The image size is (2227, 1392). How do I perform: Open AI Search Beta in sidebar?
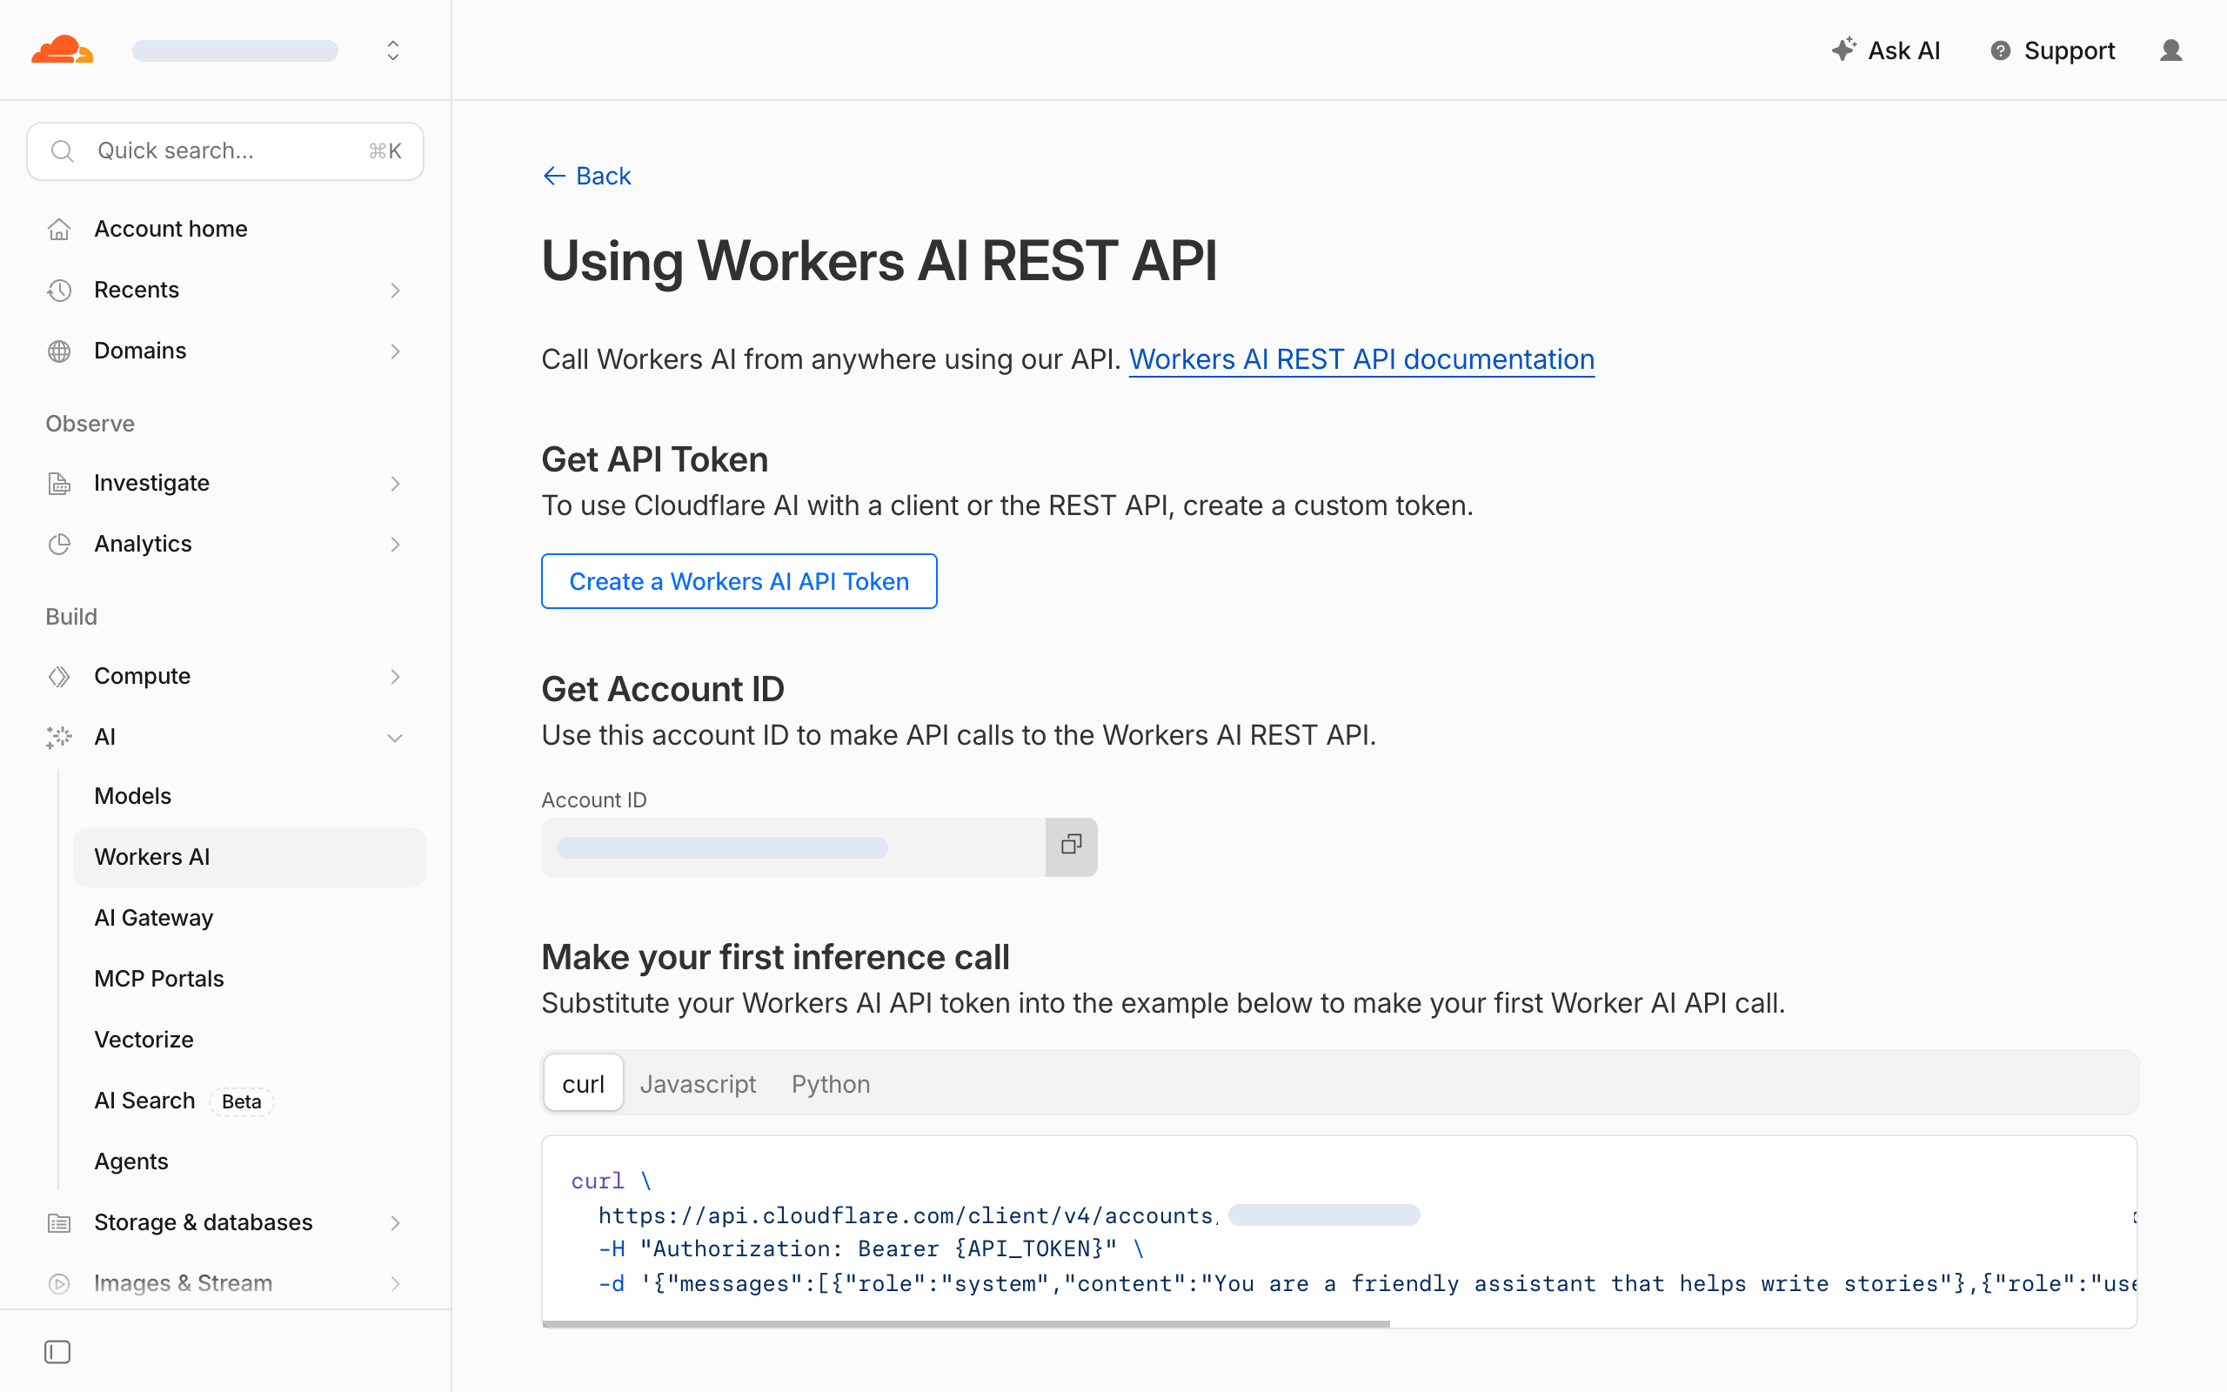point(250,1101)
